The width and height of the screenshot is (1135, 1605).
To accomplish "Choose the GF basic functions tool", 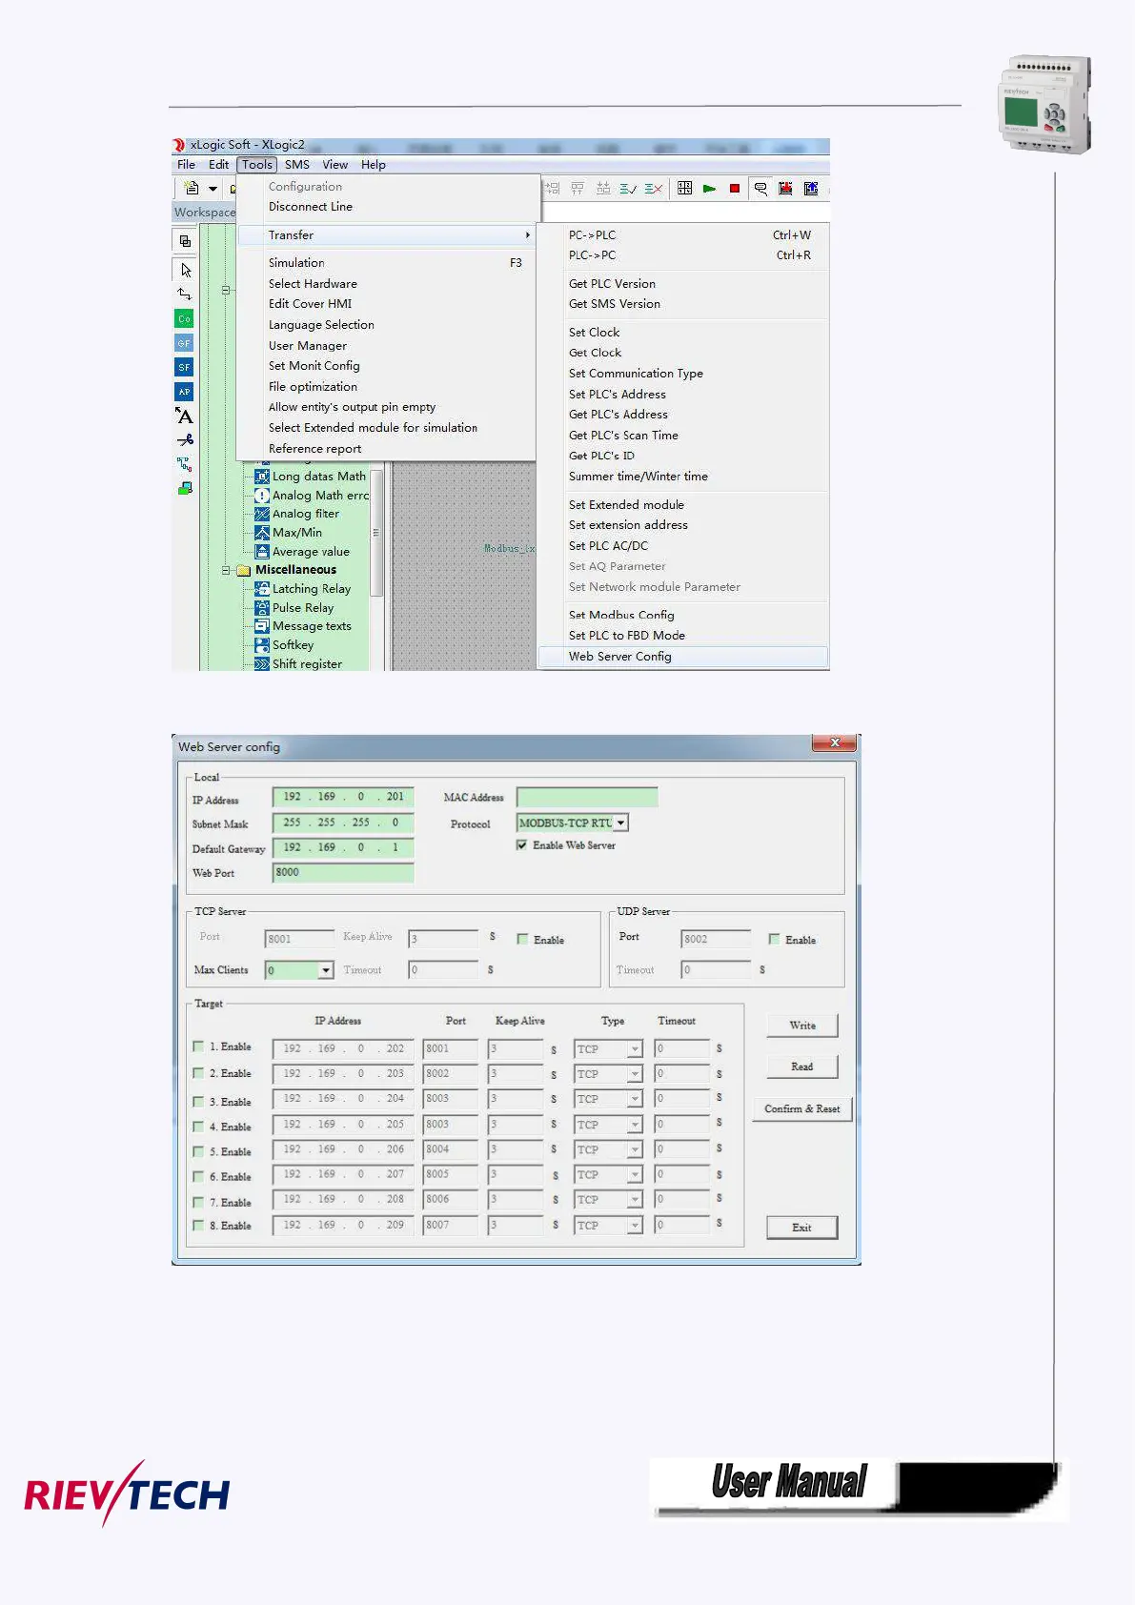I will coord(185,342).
